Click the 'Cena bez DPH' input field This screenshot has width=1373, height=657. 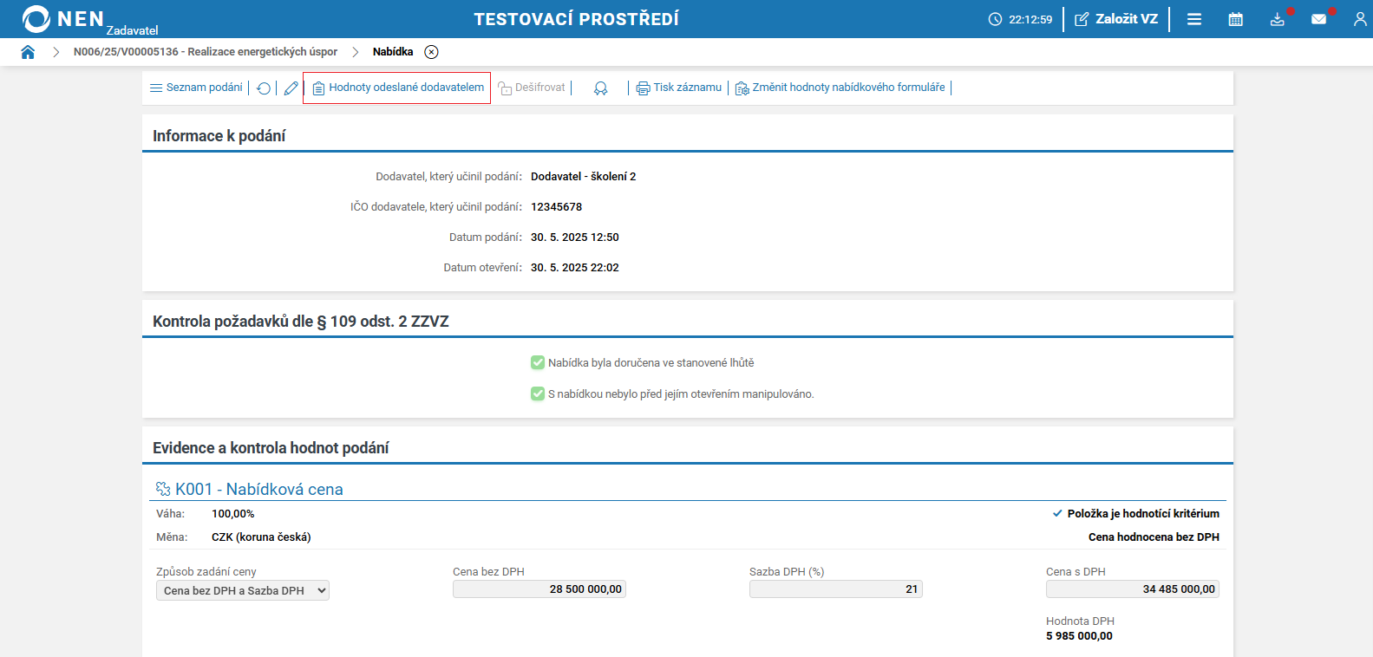(539, 589)
